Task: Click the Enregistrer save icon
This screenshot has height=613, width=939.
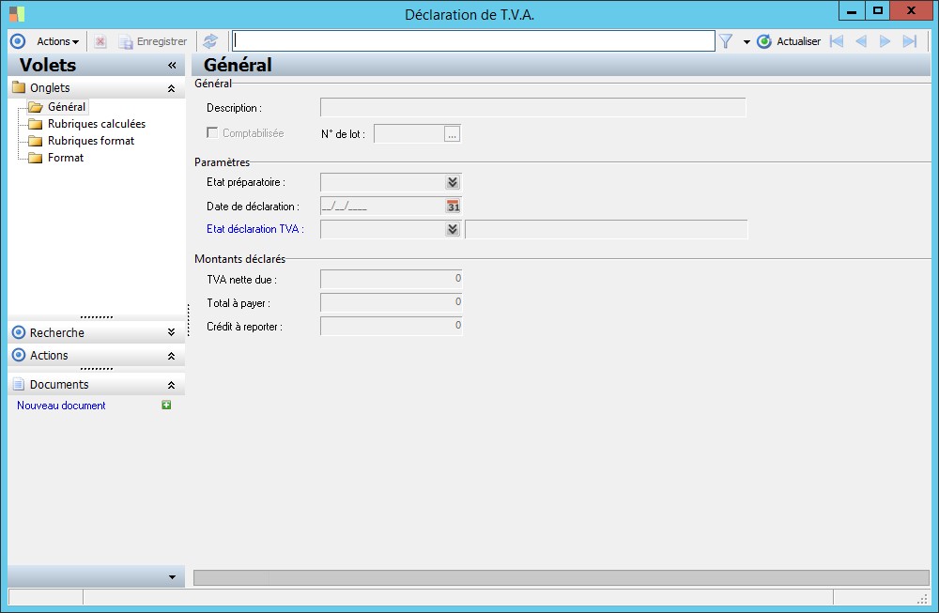Action: (x=125, y=41)
